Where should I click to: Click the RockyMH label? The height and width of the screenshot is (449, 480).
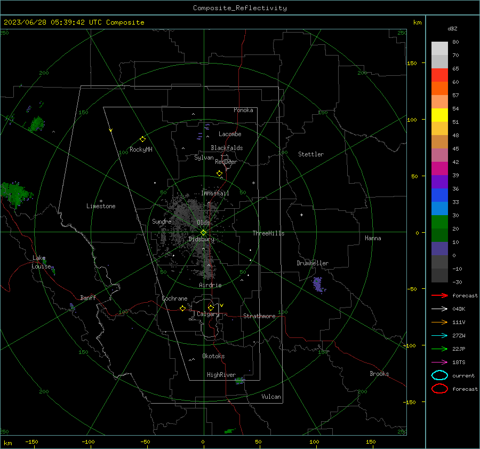coord(141,149)
